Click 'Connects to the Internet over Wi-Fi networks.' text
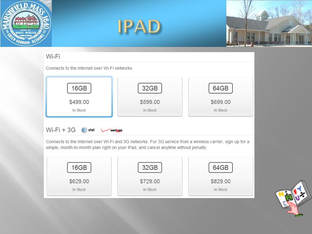Screen dimensions: 312x234 89,68
